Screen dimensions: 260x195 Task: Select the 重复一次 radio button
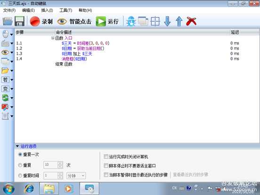pos(20,154)
